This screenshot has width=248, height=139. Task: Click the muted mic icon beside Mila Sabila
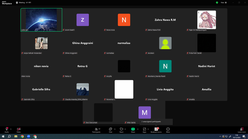click(126, 122)
